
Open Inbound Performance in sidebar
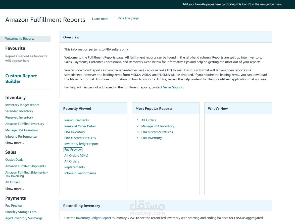tap(21, 137)
